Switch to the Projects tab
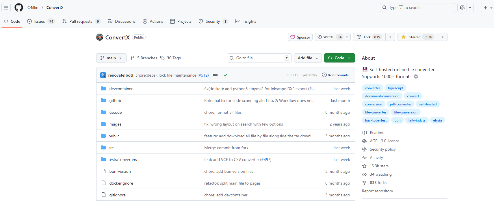494x201 pixels. coord(181,21)
